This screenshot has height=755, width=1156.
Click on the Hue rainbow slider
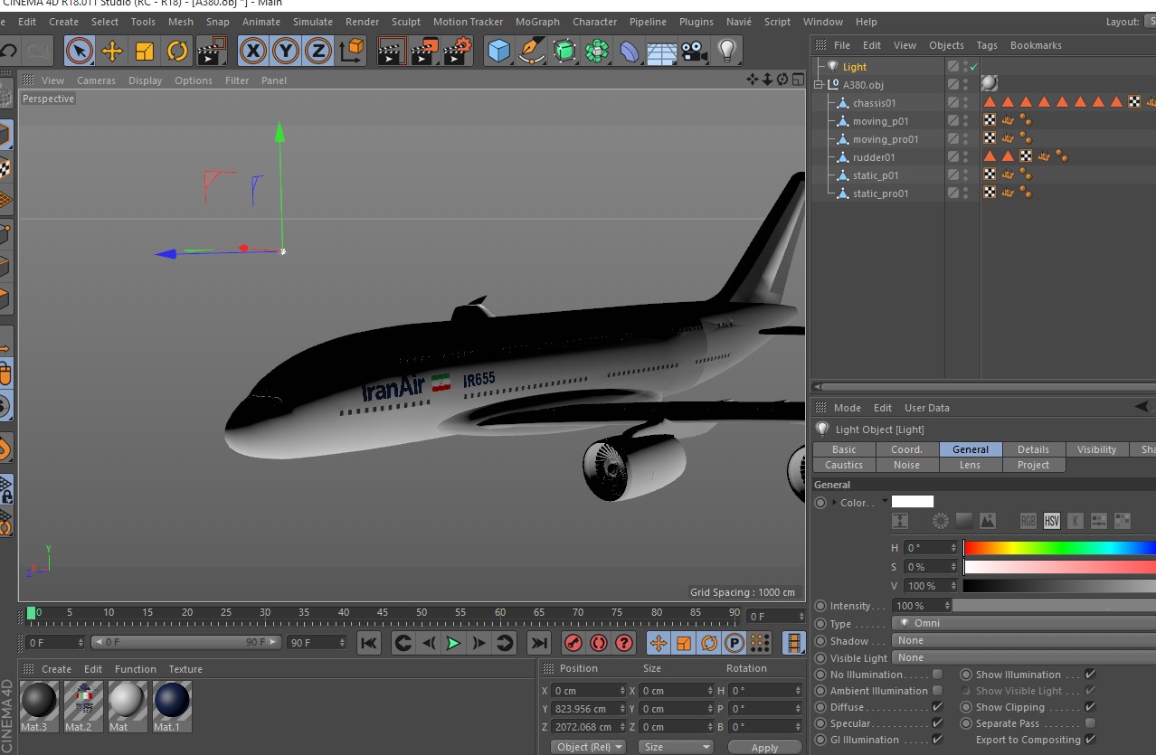[1059, 547]
